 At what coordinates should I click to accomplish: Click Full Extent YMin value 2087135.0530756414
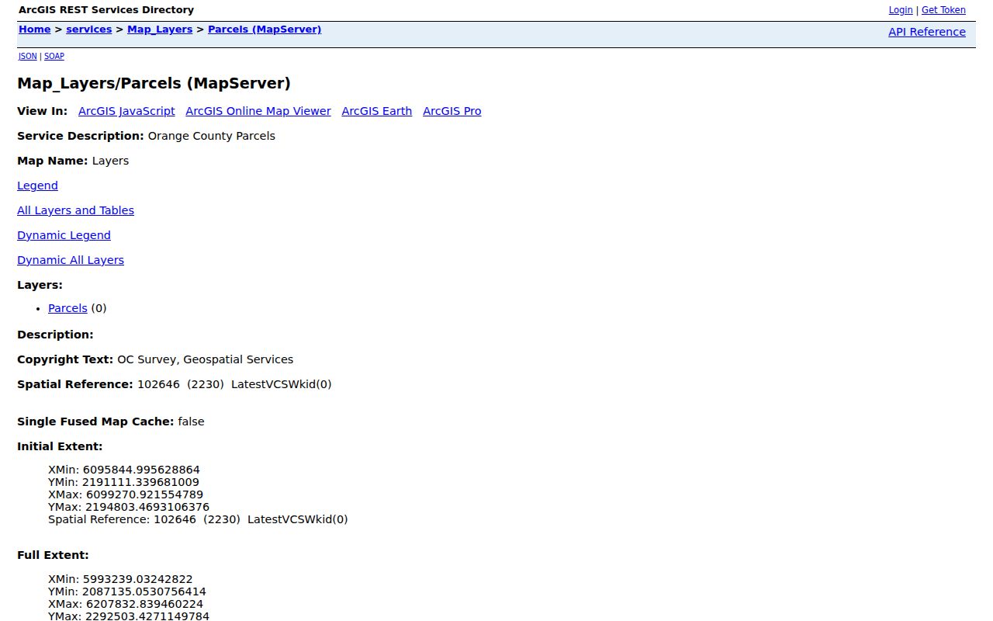tap(144, 592)
